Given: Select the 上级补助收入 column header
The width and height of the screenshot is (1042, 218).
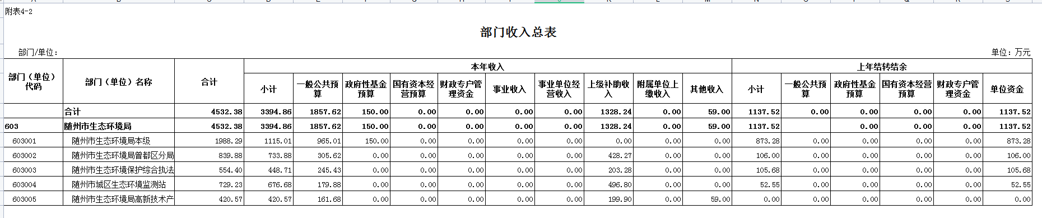Looking at the screenshot, I should click(608, 89).
